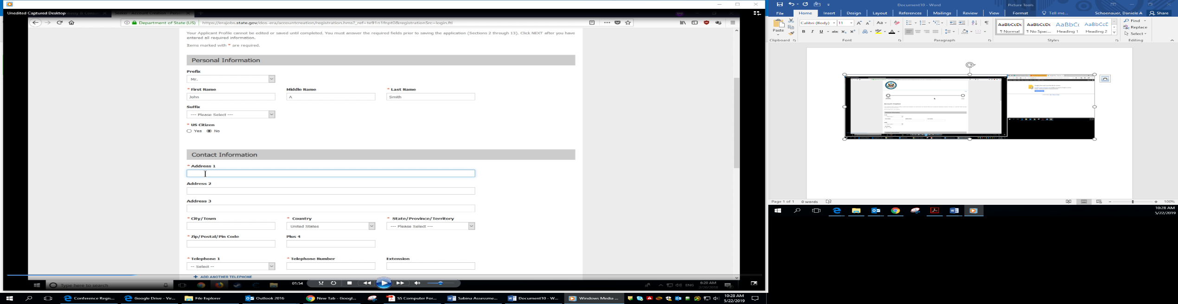Switch to the Insert ribbon tab
Image resolution: width=1178 pixels, height=304 pixels.
(829, 13)
